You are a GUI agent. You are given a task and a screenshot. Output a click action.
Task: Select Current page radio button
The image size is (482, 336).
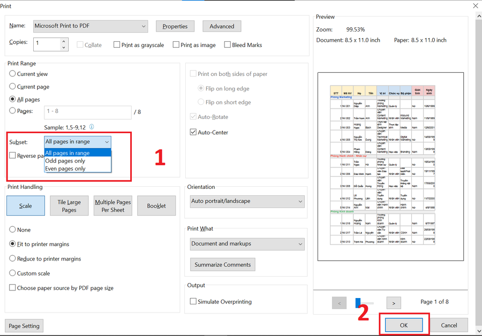point(12,87)
